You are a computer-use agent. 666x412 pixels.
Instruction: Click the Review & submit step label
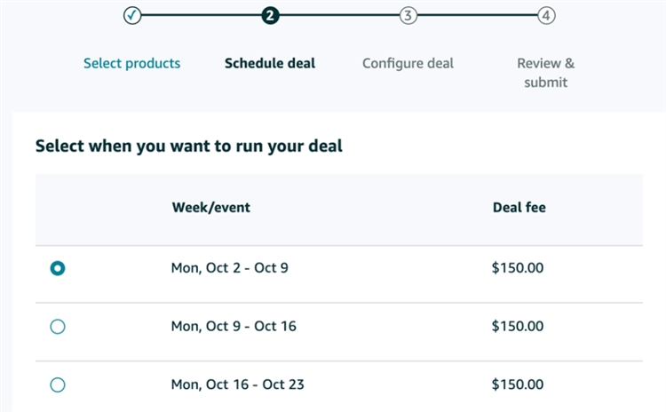pyautogui.click(x=546, y=73)
